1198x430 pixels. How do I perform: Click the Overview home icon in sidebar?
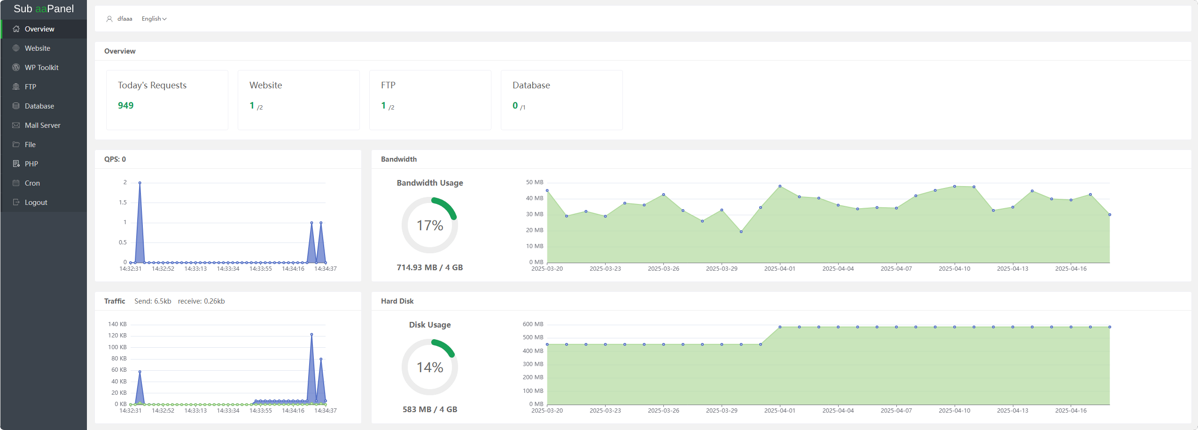coord(16,29)
